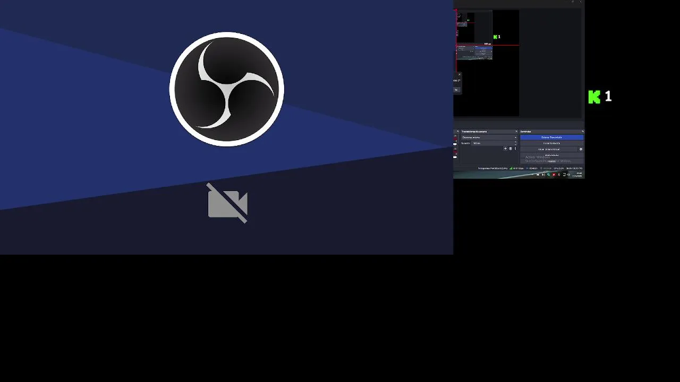This screenshot has width=680, height=382.
Task: Close the small dialog with its X
Action: point(459,75)
